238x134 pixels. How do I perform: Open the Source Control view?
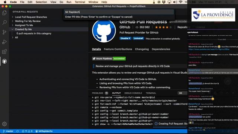pyautogui.click(x=4, y=32)
